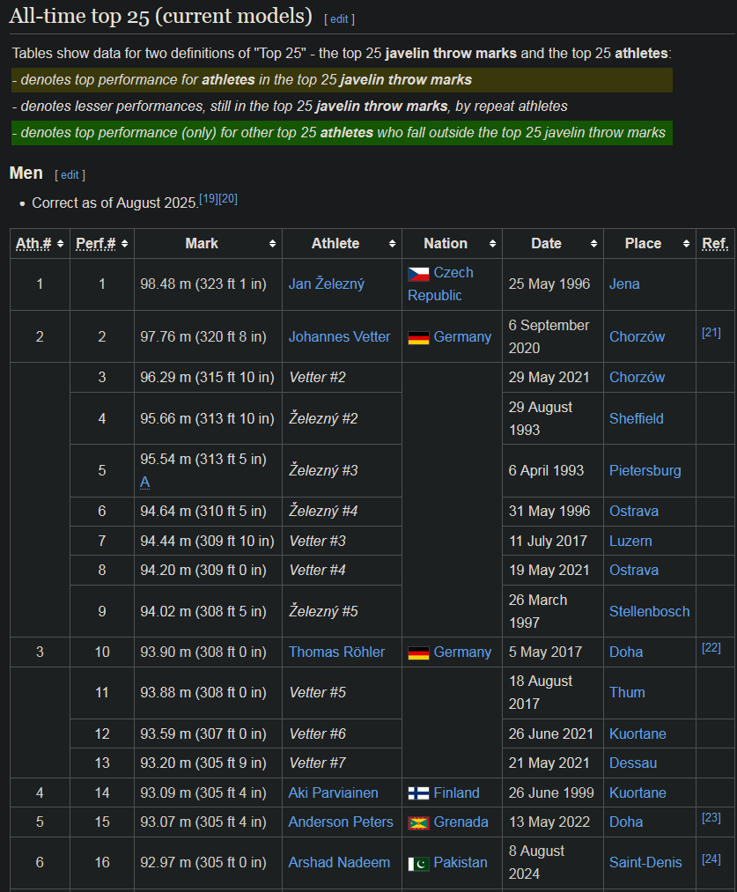Click the Ref. column header
This screenshot has height=892, width=737.
click(715, 244)
